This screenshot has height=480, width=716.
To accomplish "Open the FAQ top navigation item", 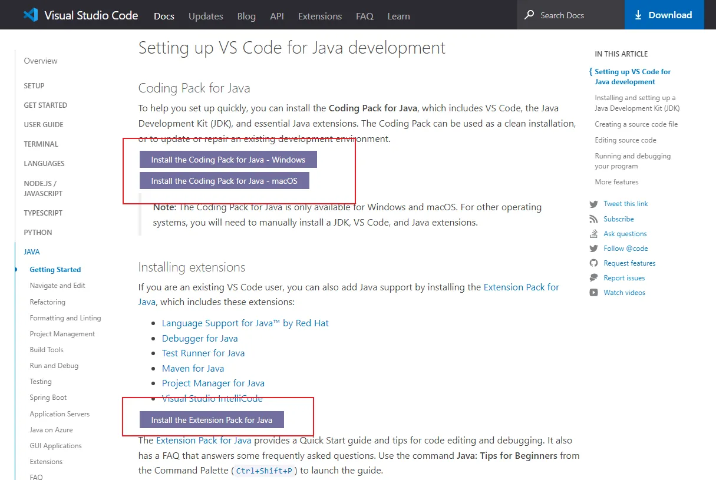I will 365,16.
